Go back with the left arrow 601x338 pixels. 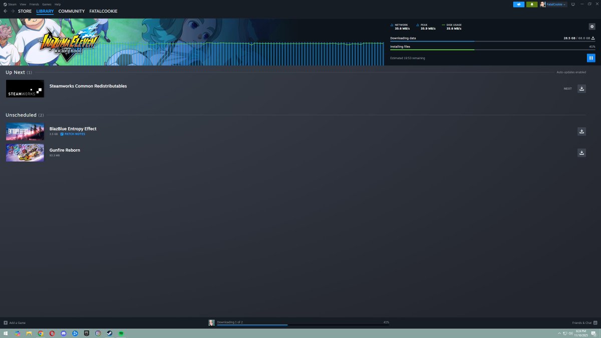point(6,11)
